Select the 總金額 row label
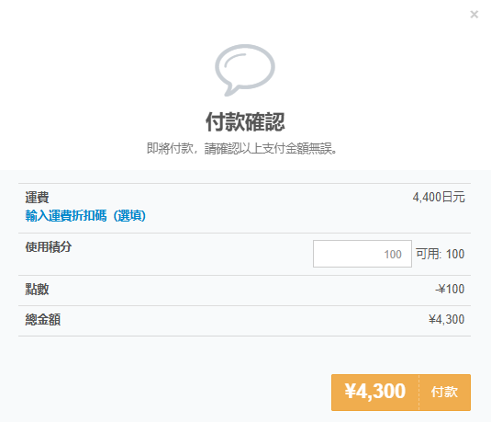 click(x=43, y=319)
